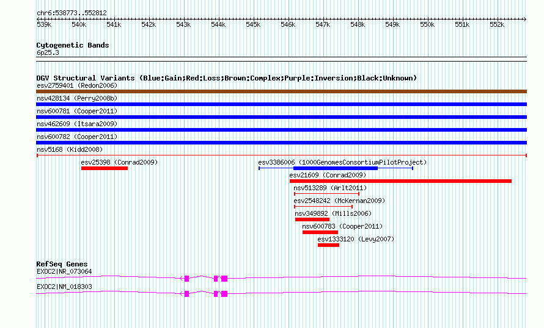Click the 542k ruler position
This screenshot has width=544, height=328.
tap(149, 24)
